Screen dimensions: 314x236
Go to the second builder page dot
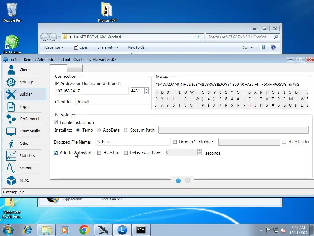click(x=187, y=181)
